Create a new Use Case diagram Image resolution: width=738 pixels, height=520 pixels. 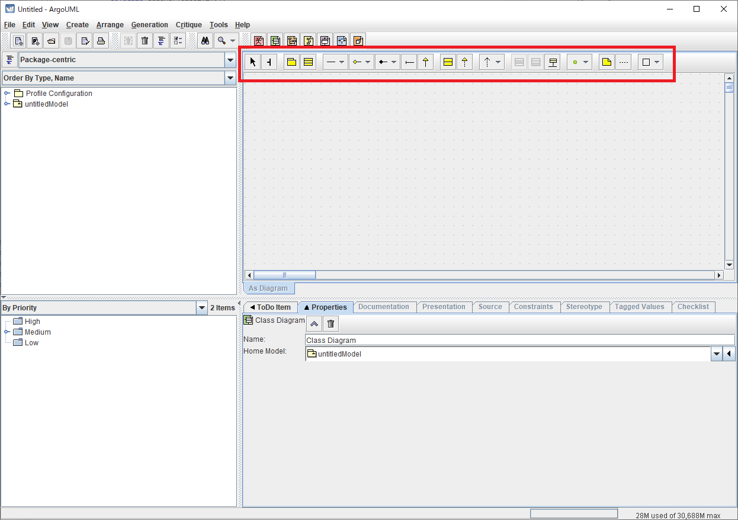pyautogui.click(x=259, y=41)
